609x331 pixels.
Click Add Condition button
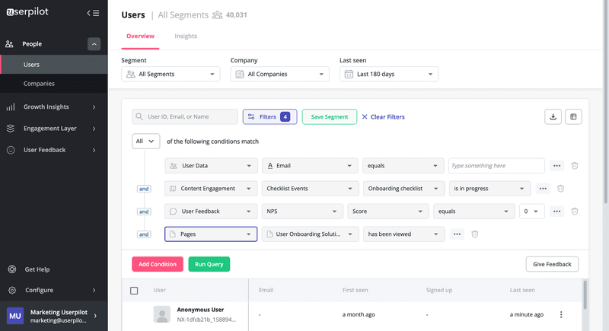(158, 264)
